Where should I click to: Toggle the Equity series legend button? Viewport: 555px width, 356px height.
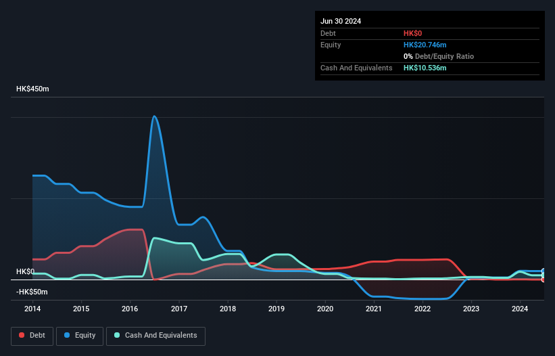[x=80, y=336]
